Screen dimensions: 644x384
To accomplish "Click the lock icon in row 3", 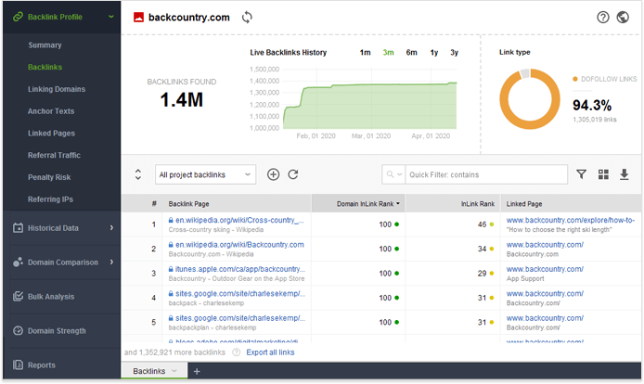I will click(x=171, y=269).
